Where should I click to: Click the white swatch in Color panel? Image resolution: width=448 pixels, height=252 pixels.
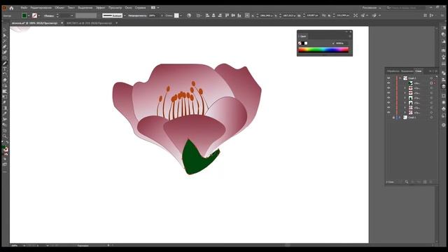306,43
